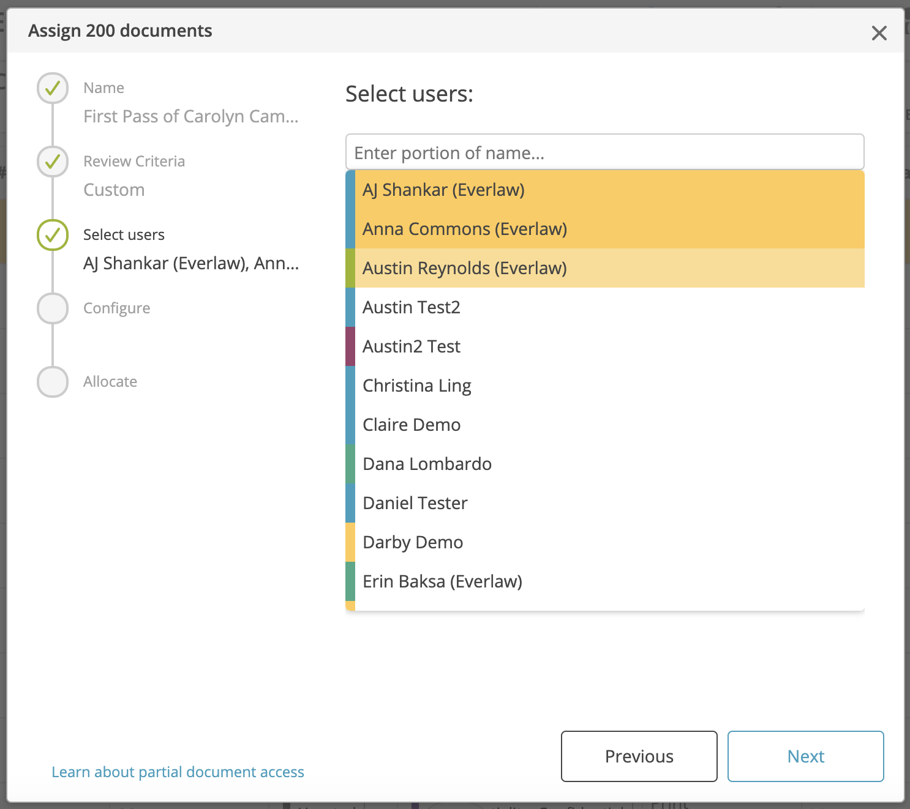Click the Select users step checkmark circle
Screen dimensions: 910x809
[x=53, y=235]
